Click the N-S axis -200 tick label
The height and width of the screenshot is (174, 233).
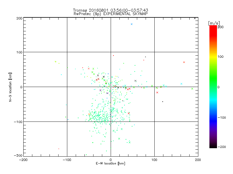pos(18,155)
